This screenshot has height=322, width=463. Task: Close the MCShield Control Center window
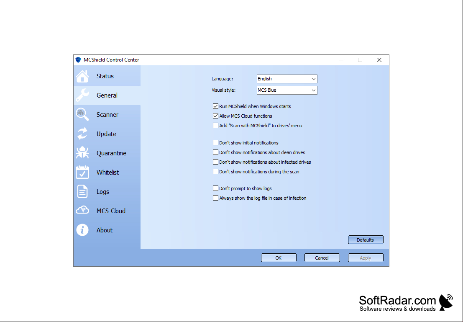379,60
